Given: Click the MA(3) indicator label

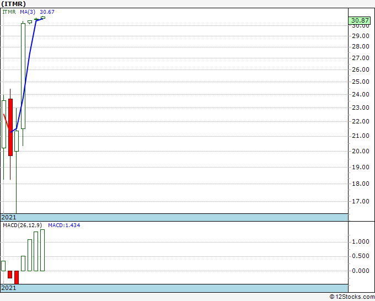Looking at the screenshot, I should (28, 12).
